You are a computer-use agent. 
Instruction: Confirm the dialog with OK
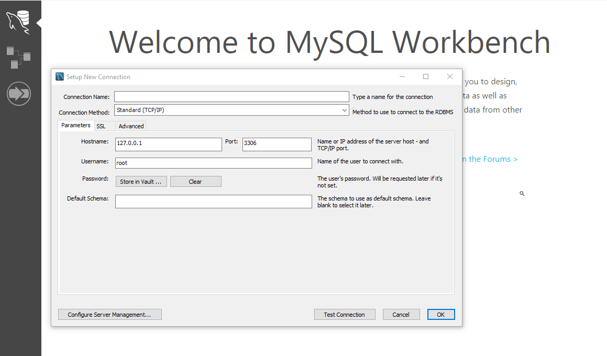pos(441,315)
